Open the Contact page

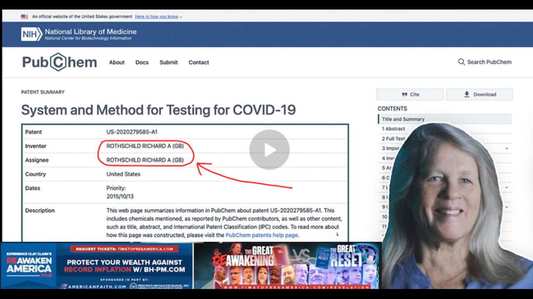(199, 62)
